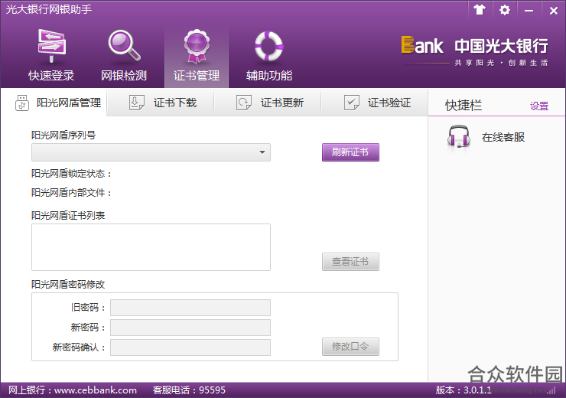Open the settings gear icon
This screenshot has height=398, width=566.
(x=504, y=10)
